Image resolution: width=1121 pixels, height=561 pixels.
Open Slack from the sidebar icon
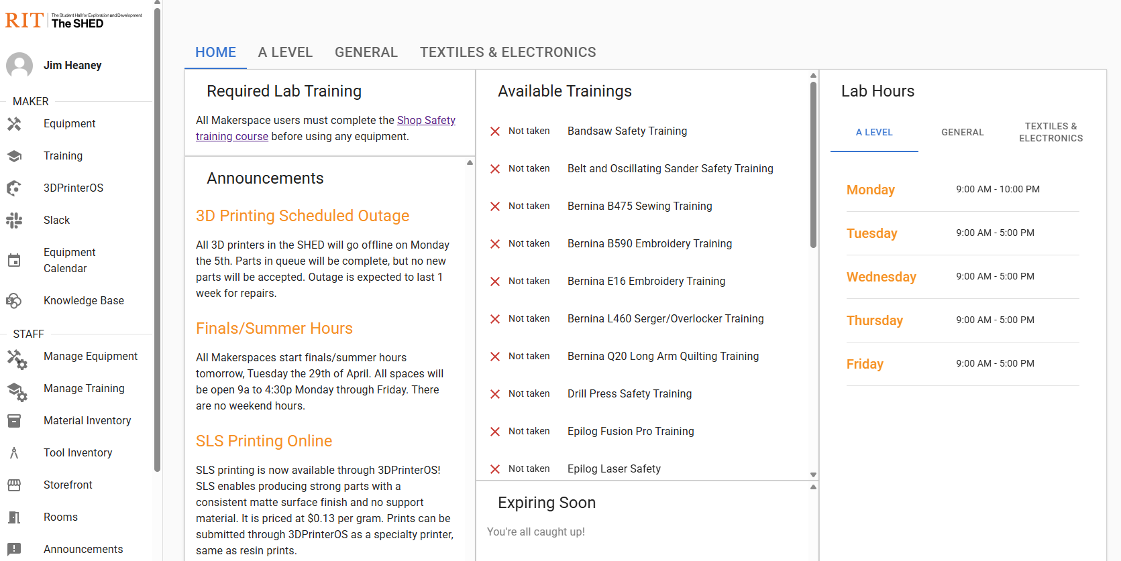(x=14, y=221)
